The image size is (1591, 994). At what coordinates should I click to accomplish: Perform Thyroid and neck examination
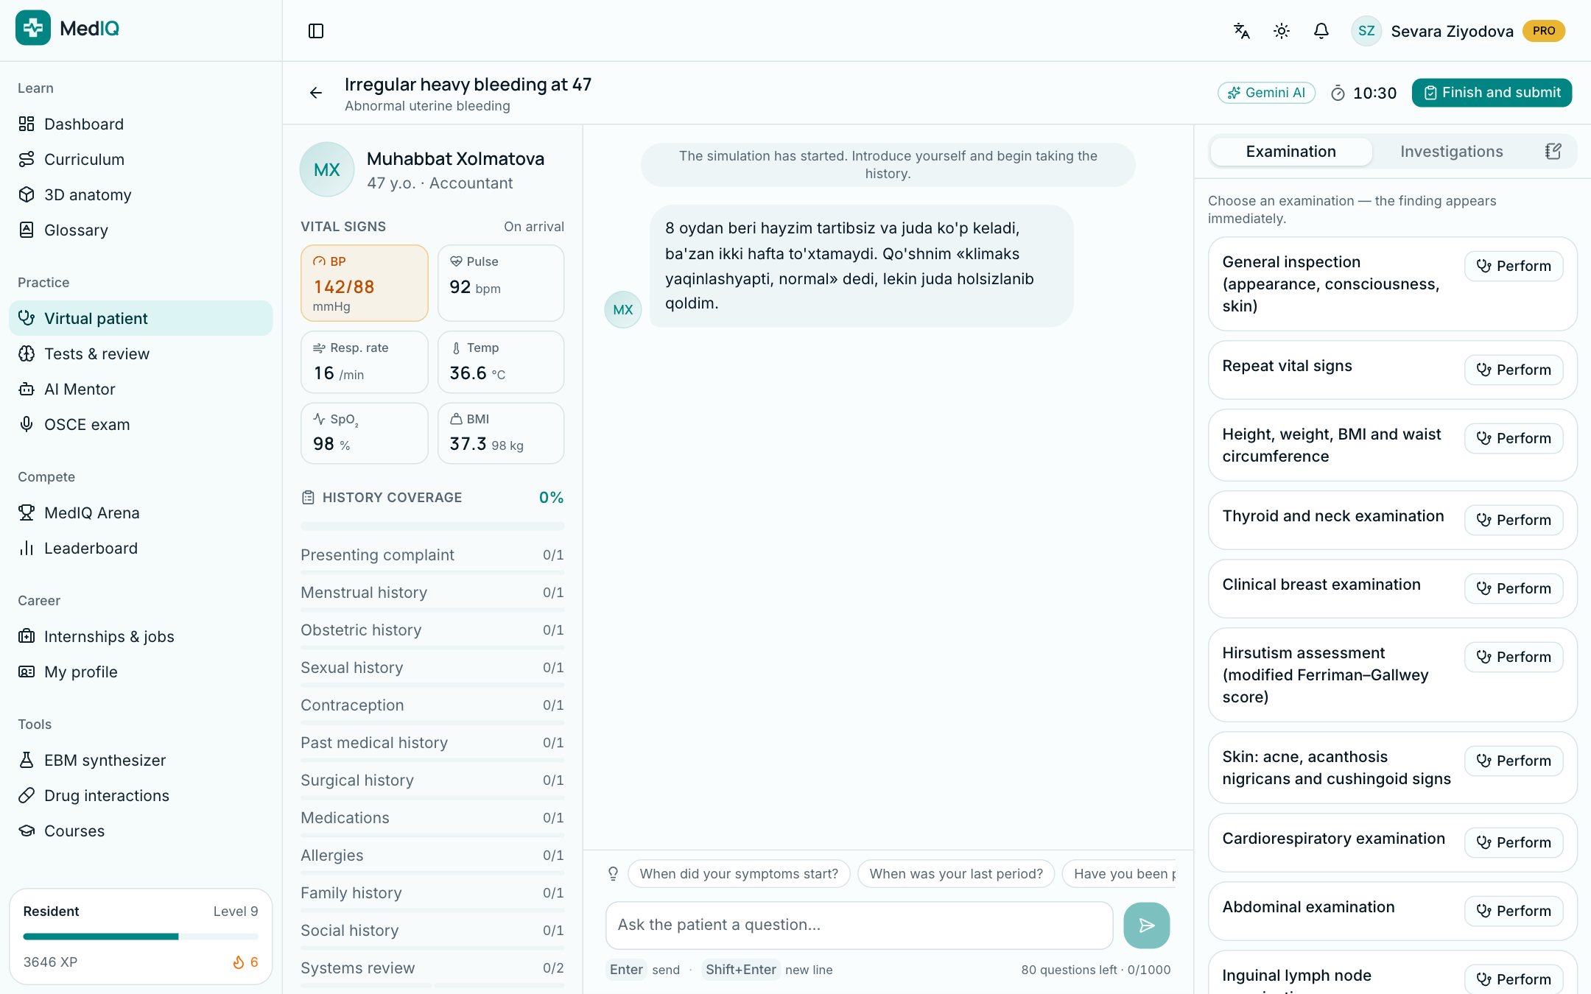[x=1514, y=520]
